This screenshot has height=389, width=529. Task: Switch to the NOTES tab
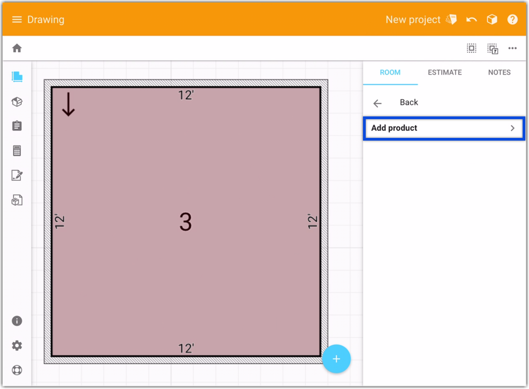tap(499, 72)
